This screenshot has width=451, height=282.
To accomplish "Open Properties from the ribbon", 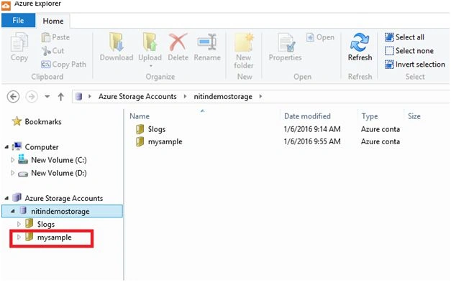I will tap(286, 47).
